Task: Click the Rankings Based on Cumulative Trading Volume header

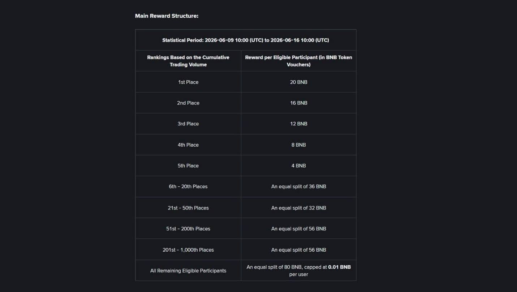Action: (188, 61)
